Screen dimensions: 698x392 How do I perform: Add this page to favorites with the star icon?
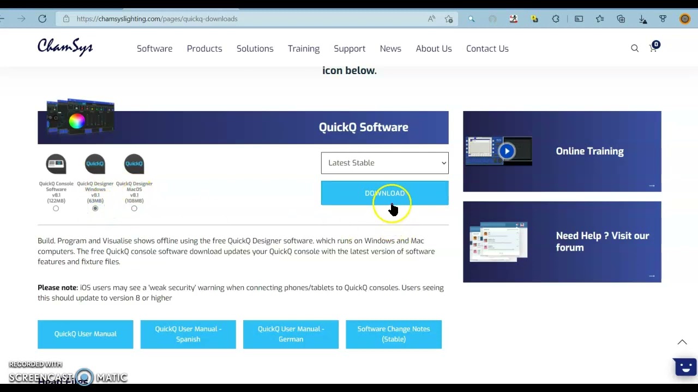point(449,19)
